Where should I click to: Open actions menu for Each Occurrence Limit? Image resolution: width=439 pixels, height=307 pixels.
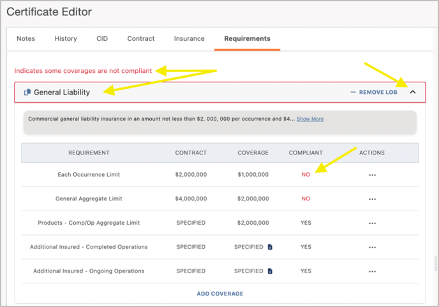[372, 175]
